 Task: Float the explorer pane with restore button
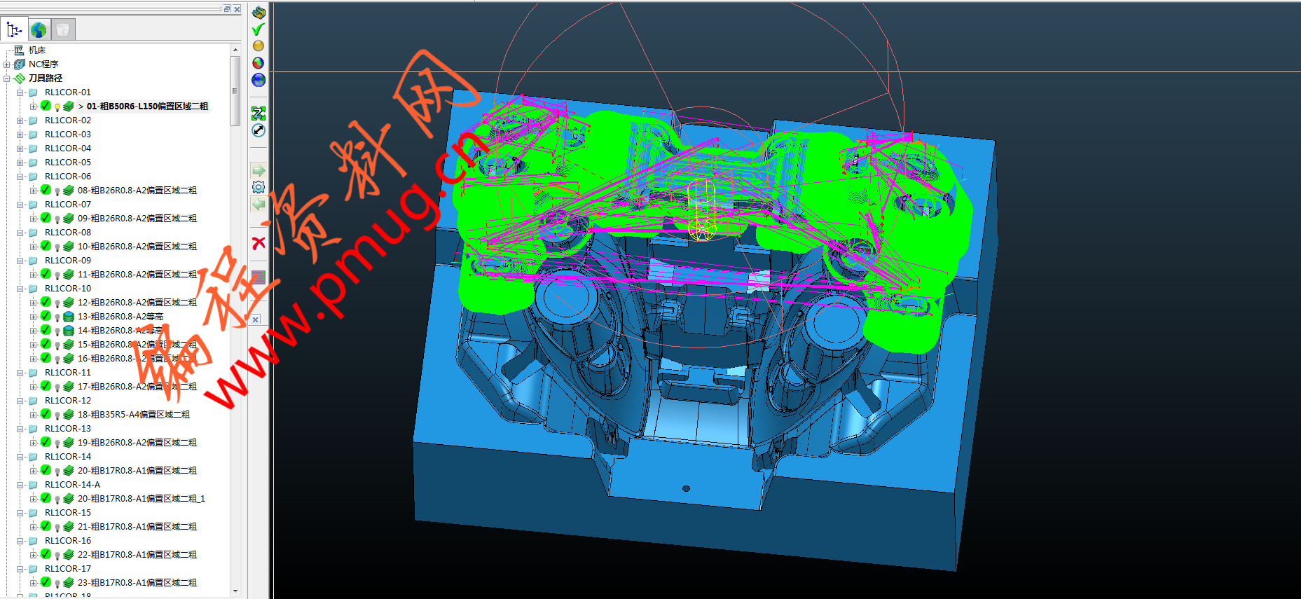(x=227, y=9)
